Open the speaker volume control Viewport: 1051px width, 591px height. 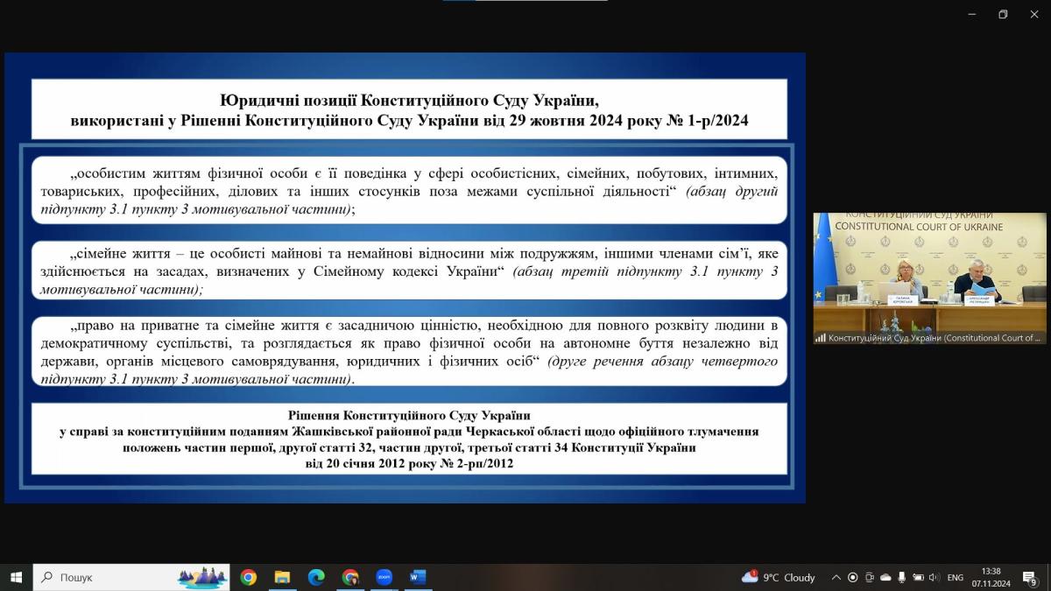point(934,578)
